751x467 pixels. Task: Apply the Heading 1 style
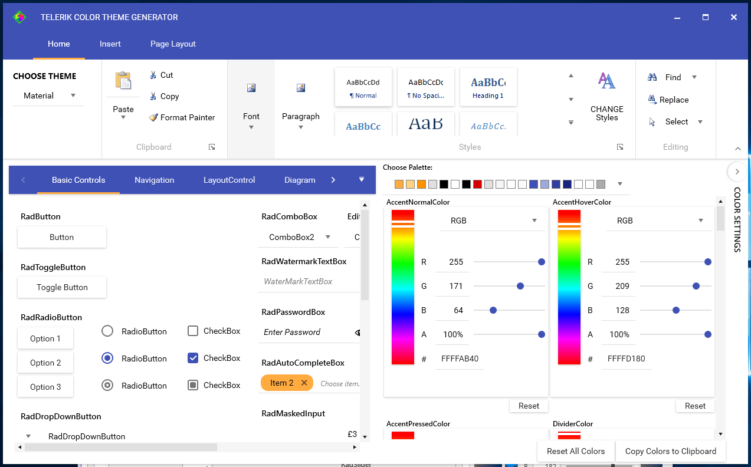click(488, 87)
